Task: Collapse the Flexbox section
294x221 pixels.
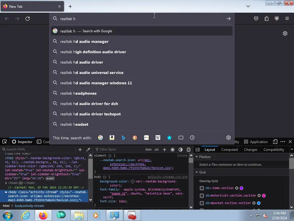Action: pos(197,157)
